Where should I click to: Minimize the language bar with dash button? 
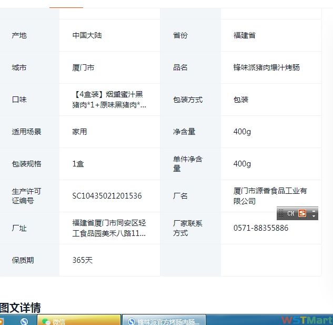(x=314, y=211)
